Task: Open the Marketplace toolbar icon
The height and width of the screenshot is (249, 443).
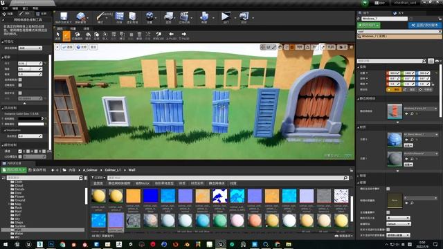Action: [x=132, y=17]
